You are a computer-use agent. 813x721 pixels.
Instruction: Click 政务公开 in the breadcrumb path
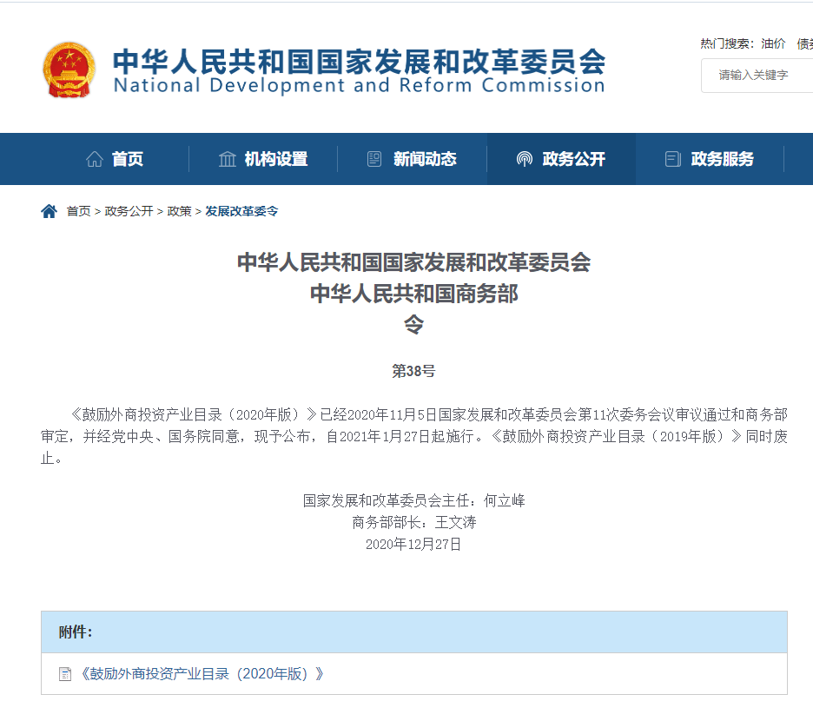(x=129, y=211)
